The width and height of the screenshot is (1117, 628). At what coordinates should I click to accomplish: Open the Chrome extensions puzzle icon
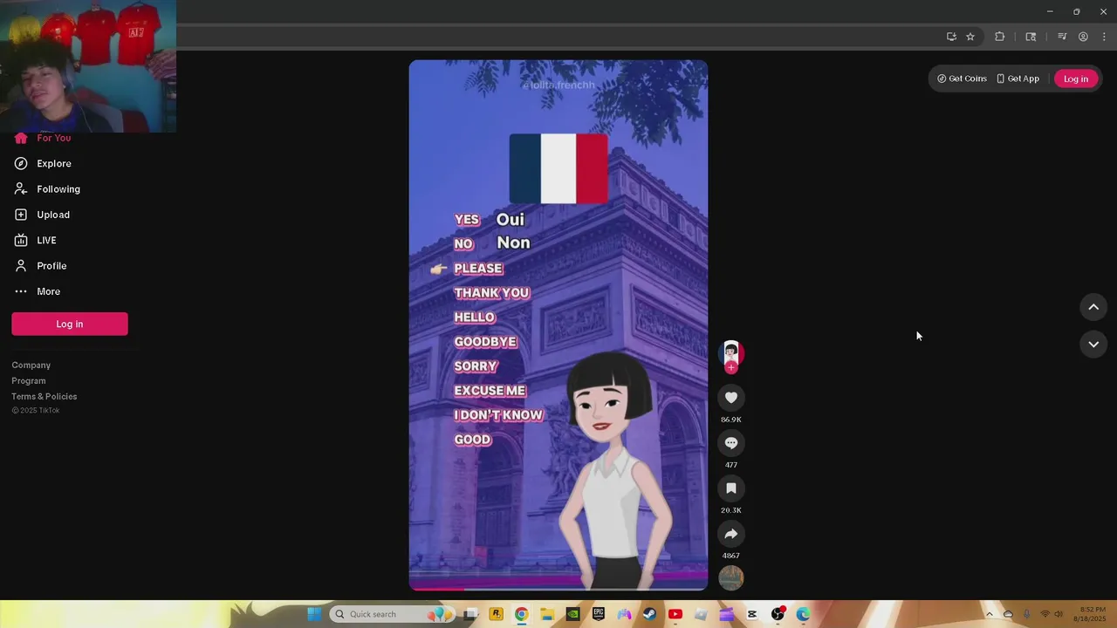point(1000,37)
